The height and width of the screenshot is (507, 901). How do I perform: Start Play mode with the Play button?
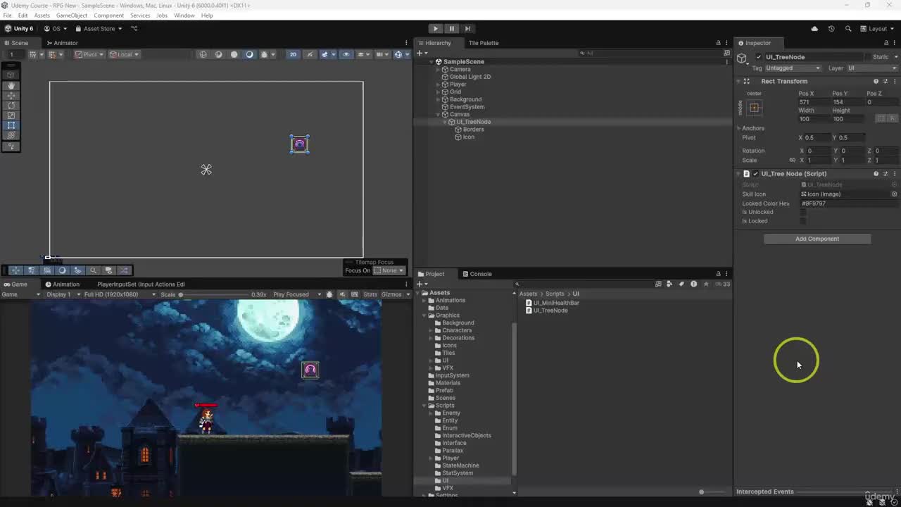(436, 28)
